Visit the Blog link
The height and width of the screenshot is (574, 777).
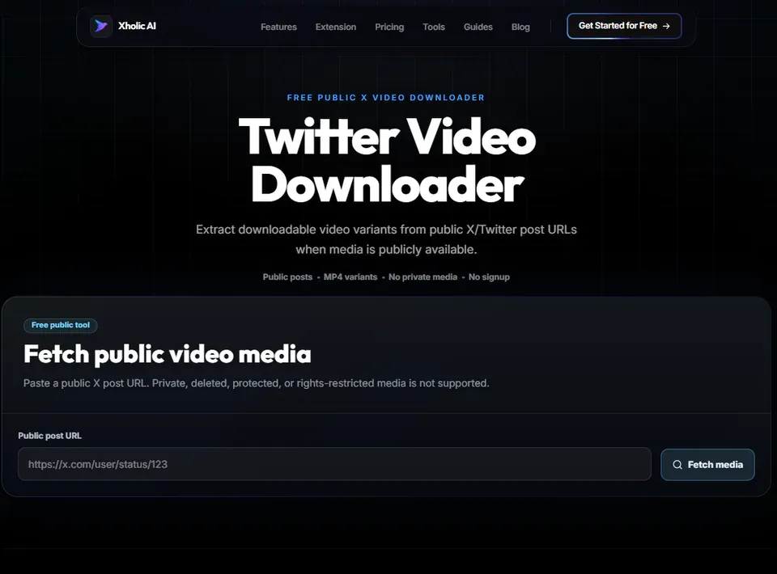click(520, 27)
